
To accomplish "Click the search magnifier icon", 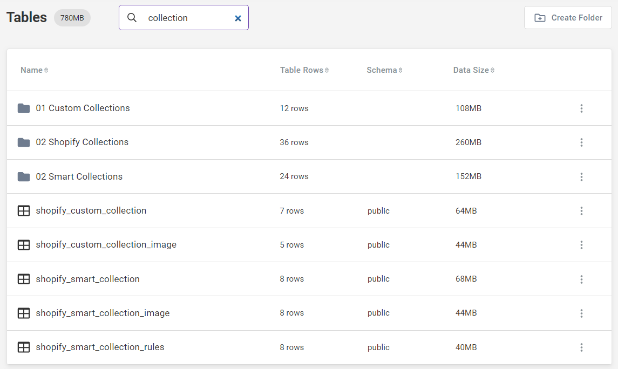I will point(132,18).
